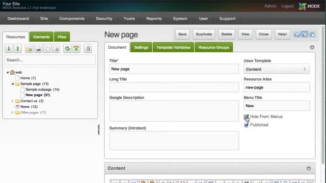Toggle the Hide From Menus checkbox

coord(246,117)
